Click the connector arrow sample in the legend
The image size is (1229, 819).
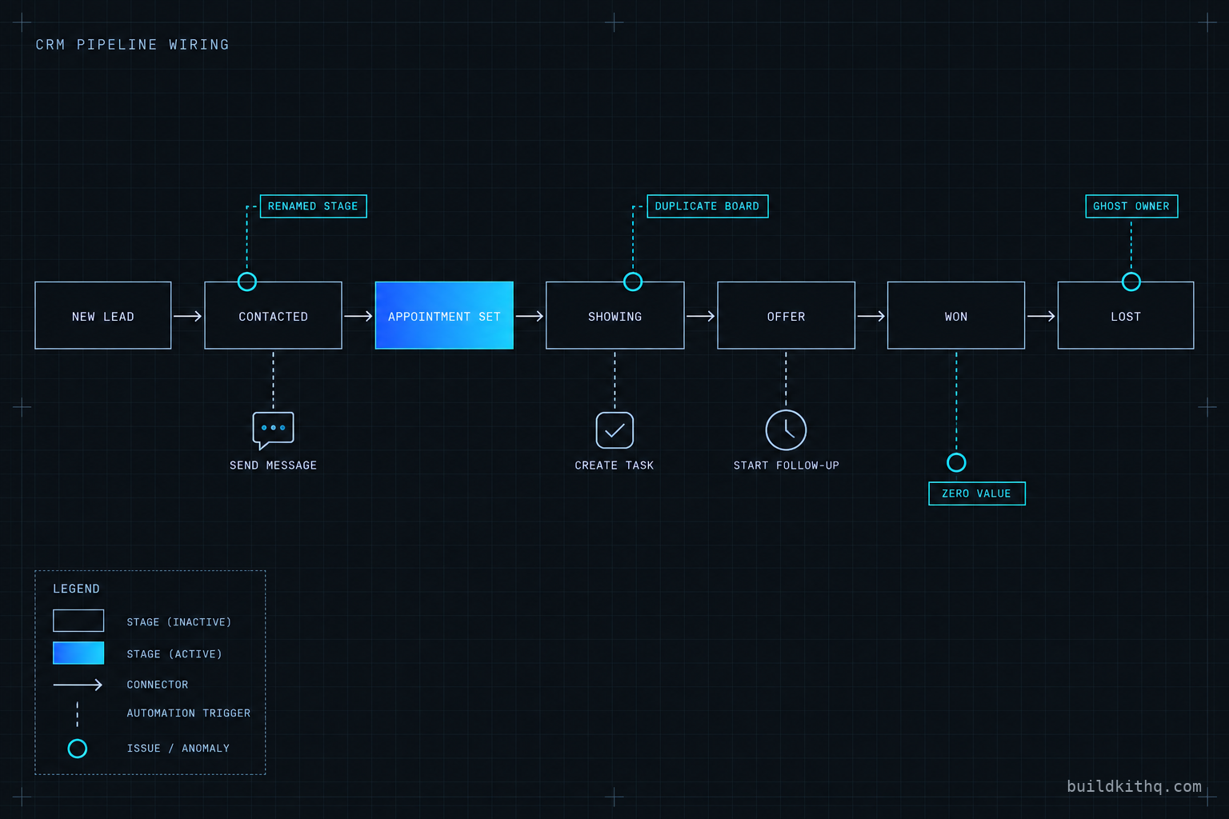pyautogui.click(x=78, y=685)
